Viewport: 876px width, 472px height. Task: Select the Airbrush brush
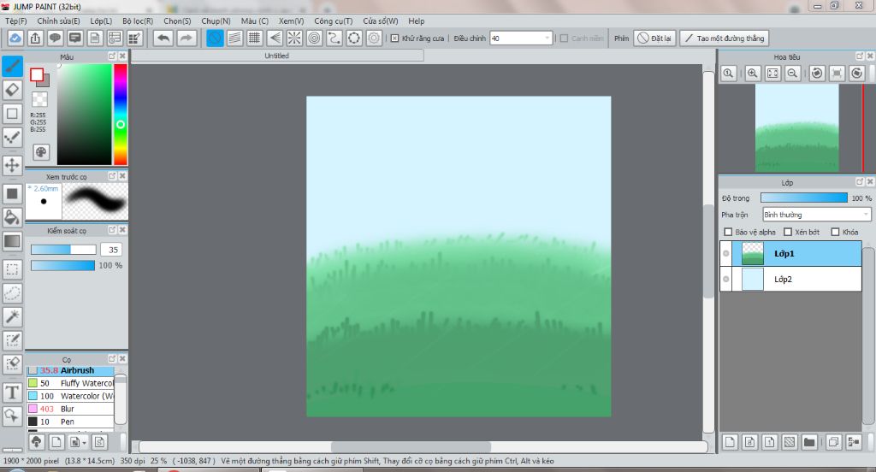click(70, 370)
